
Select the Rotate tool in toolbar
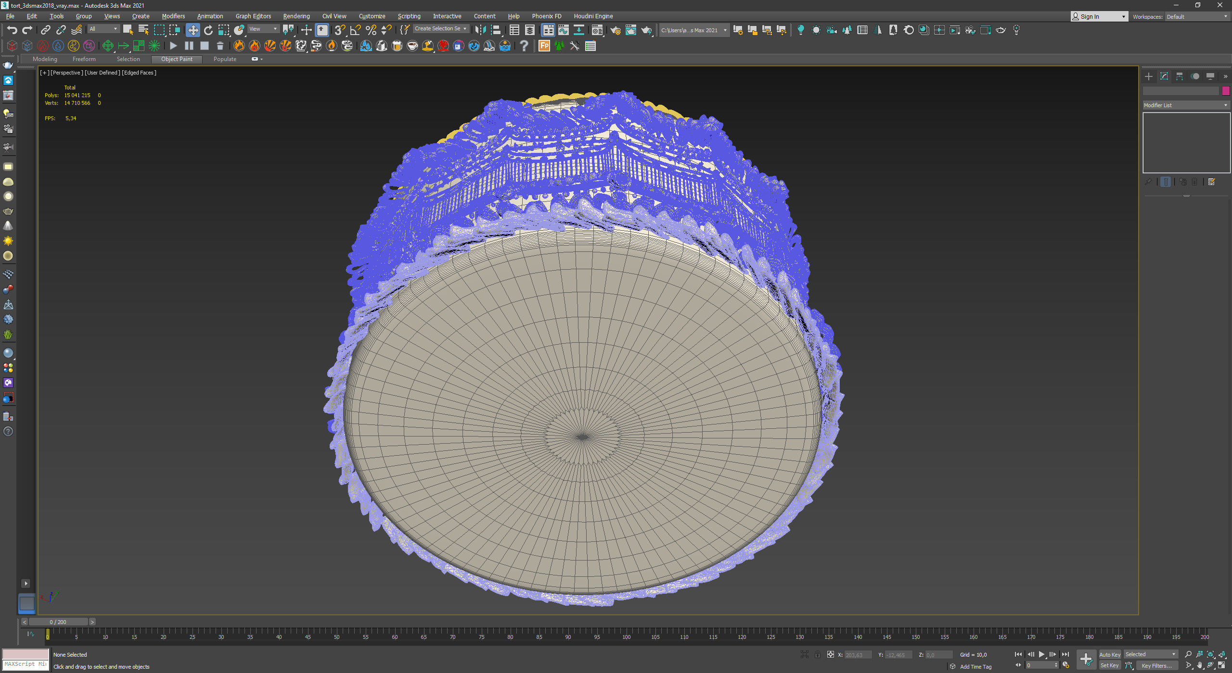click(x=208, y=30)
